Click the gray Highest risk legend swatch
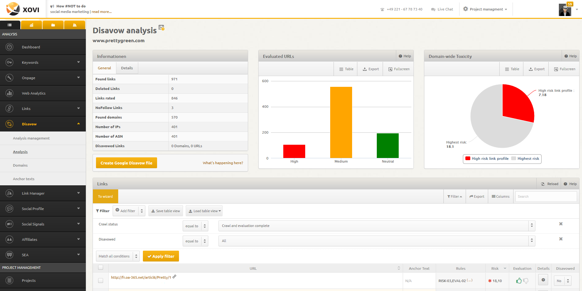Image resolution: width=582 pixels, height=291 pixels. tap(514, 159)
